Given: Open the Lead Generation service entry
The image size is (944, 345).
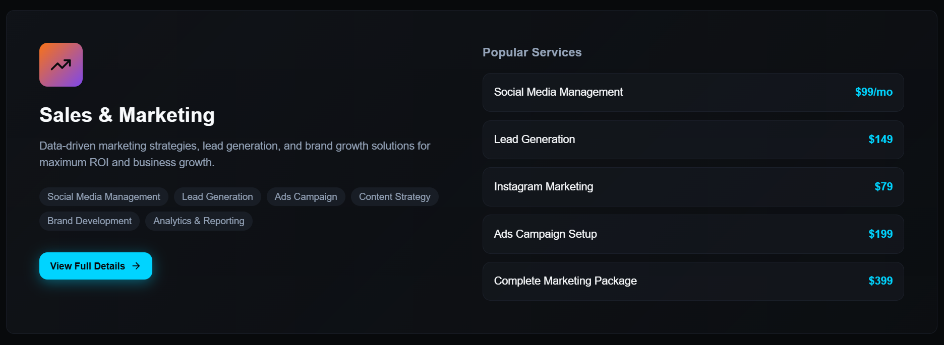Looking at the screenshot, I should (693, 140).
